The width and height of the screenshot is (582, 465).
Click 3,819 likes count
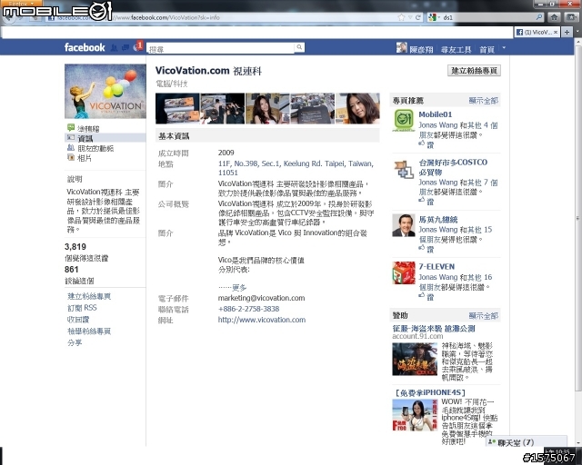75,247
